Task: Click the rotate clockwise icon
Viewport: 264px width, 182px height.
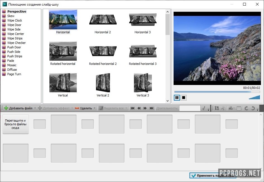Action: (x=246, y=108)
